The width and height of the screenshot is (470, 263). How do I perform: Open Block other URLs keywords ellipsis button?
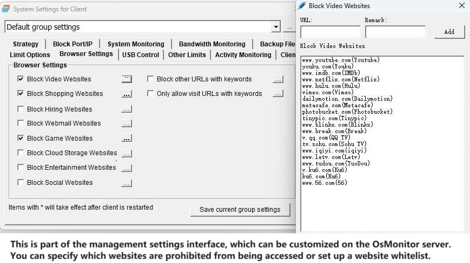click(x=278, y=79)
